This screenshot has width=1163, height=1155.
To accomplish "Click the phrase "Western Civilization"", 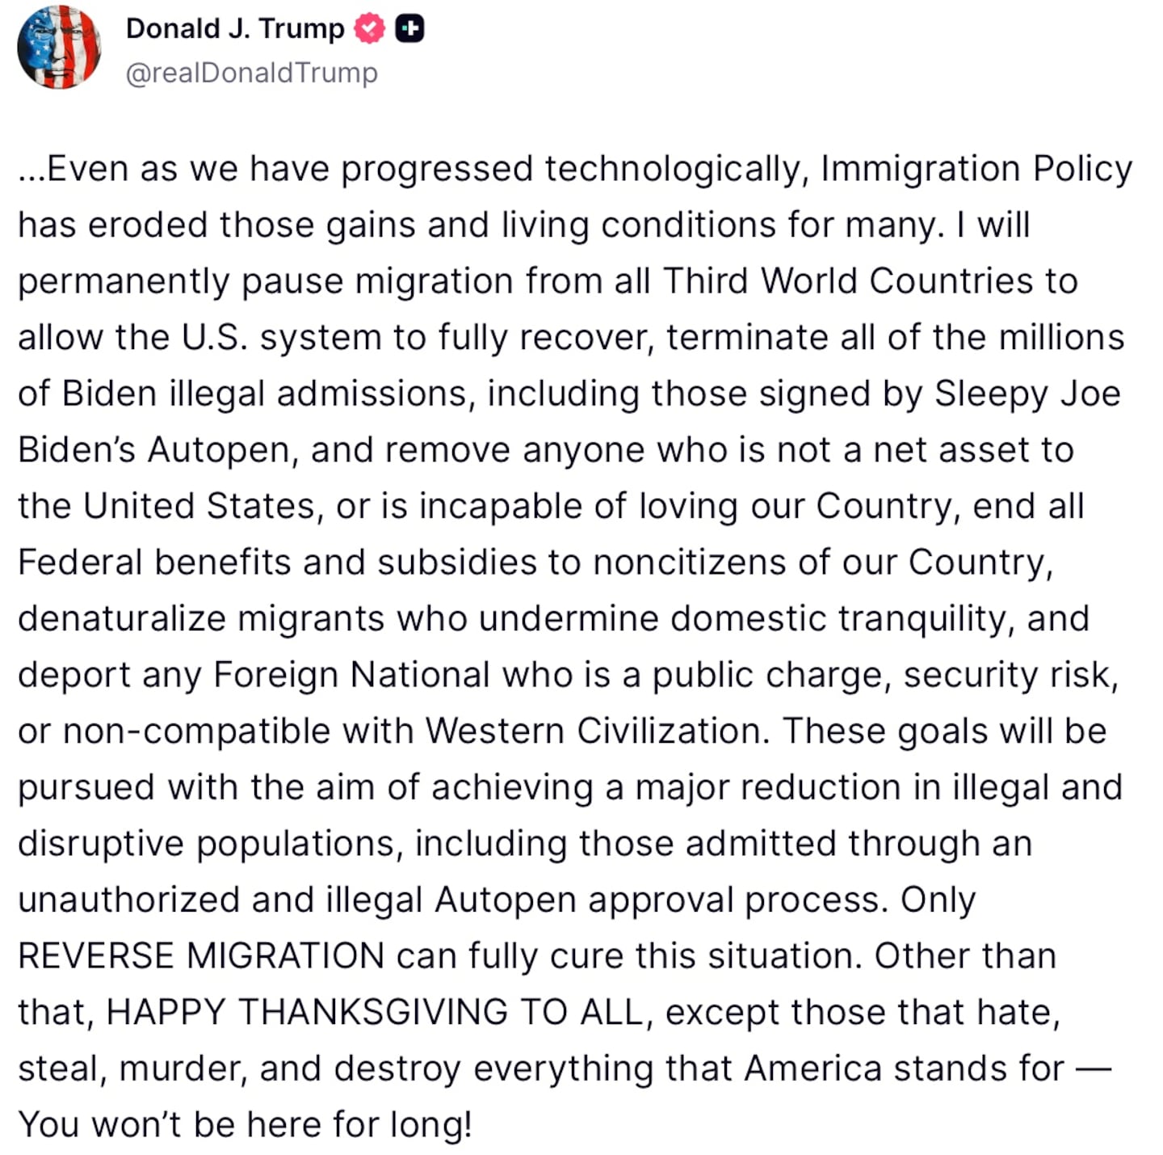I will [593, 731].
